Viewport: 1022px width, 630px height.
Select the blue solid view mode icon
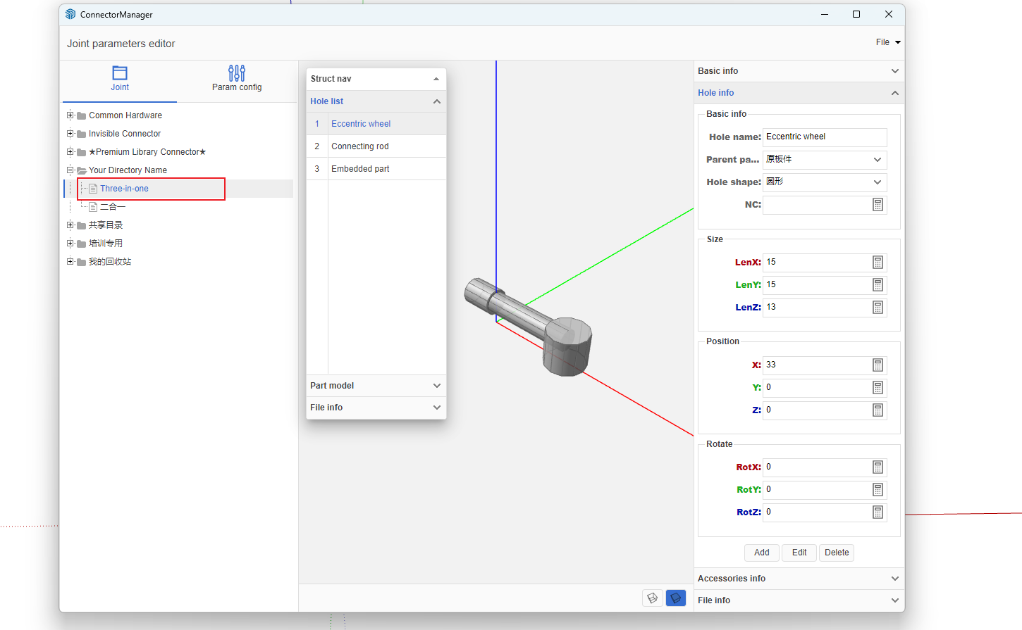[675, 598]
